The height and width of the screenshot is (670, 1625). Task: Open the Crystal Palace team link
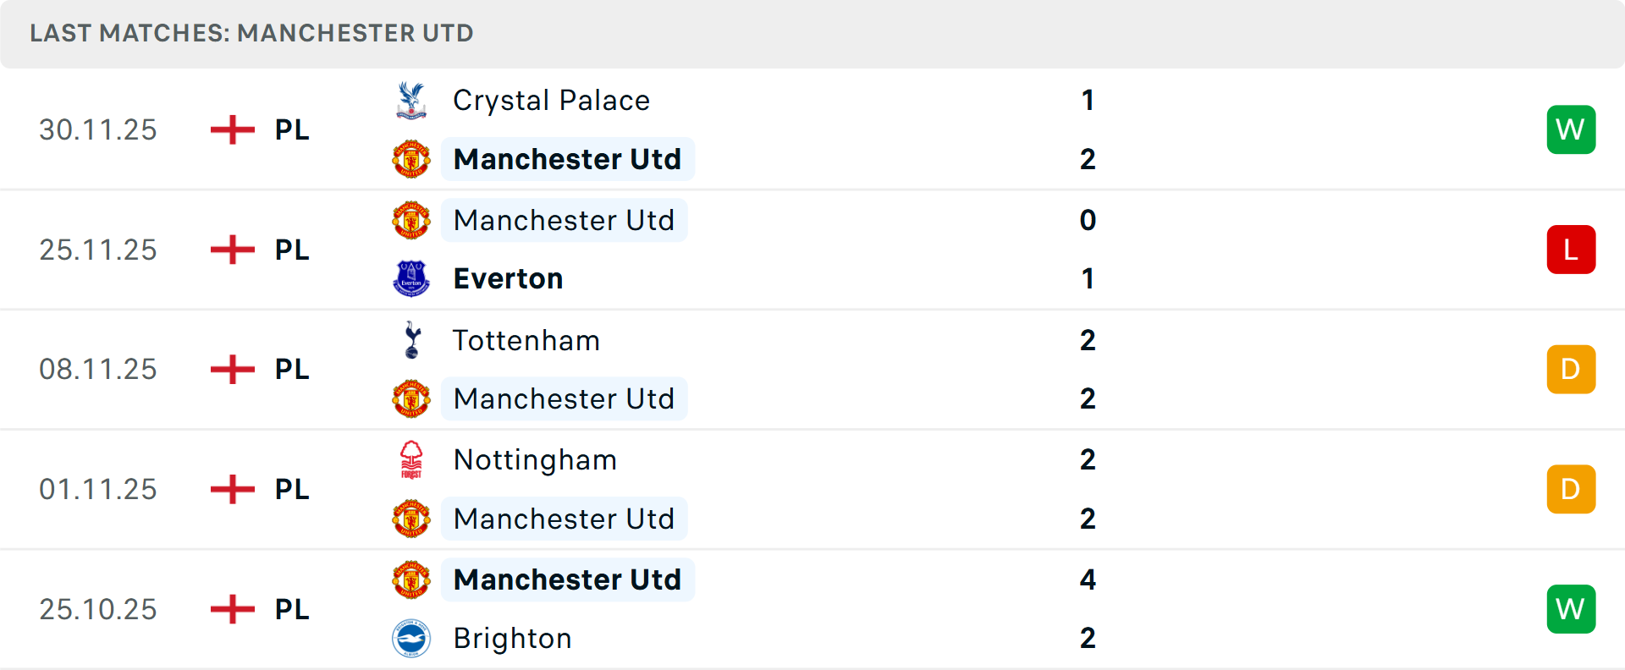point(551,101)
